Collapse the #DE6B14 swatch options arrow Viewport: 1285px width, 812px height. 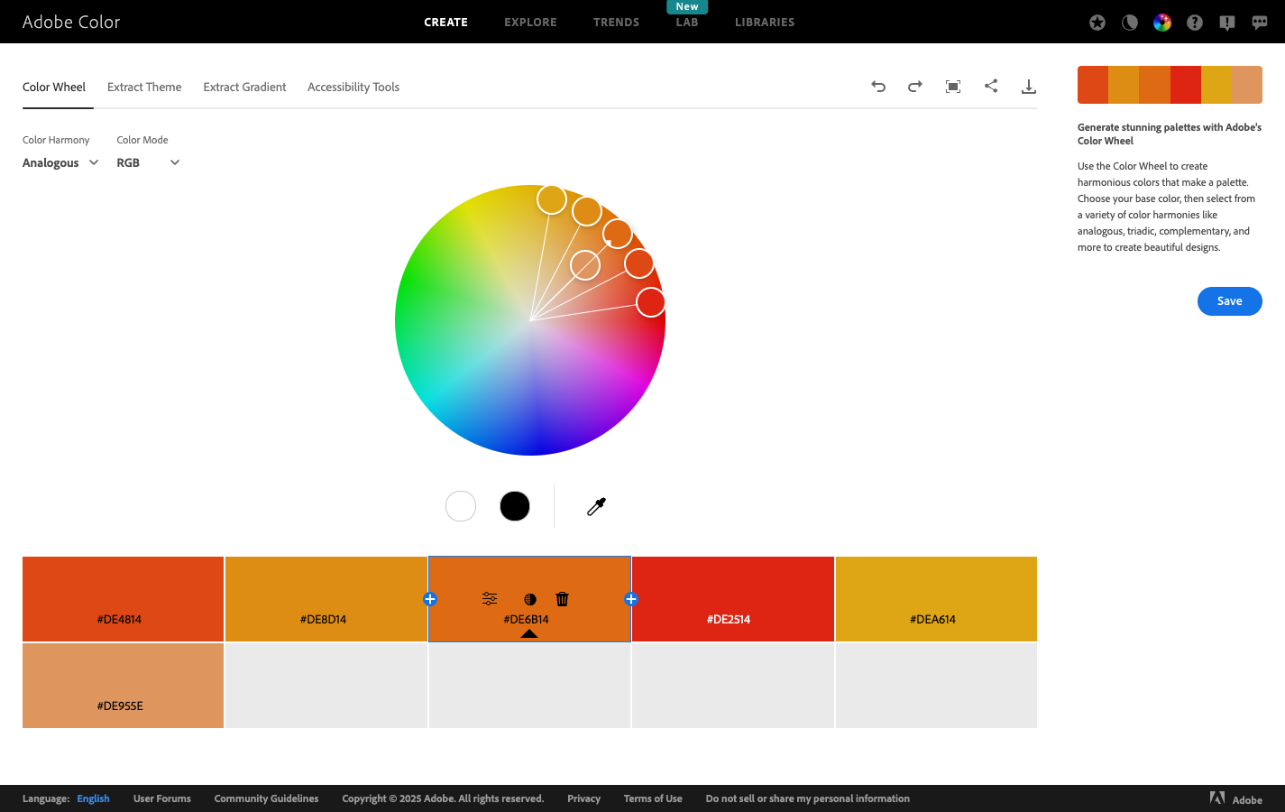click(529, 633)
